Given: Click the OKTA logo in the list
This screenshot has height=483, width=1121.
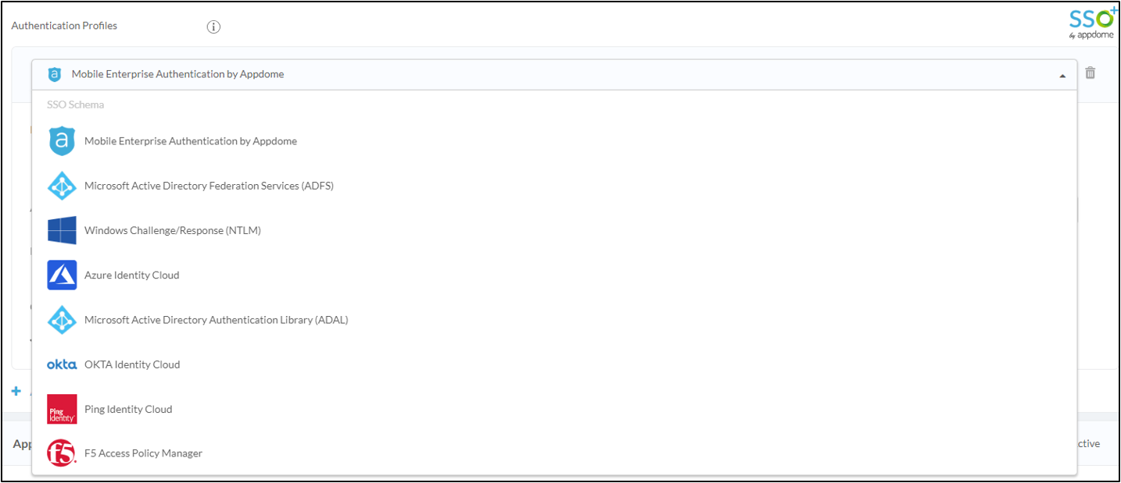Looking at the screenshot, I should pos(62,364).
